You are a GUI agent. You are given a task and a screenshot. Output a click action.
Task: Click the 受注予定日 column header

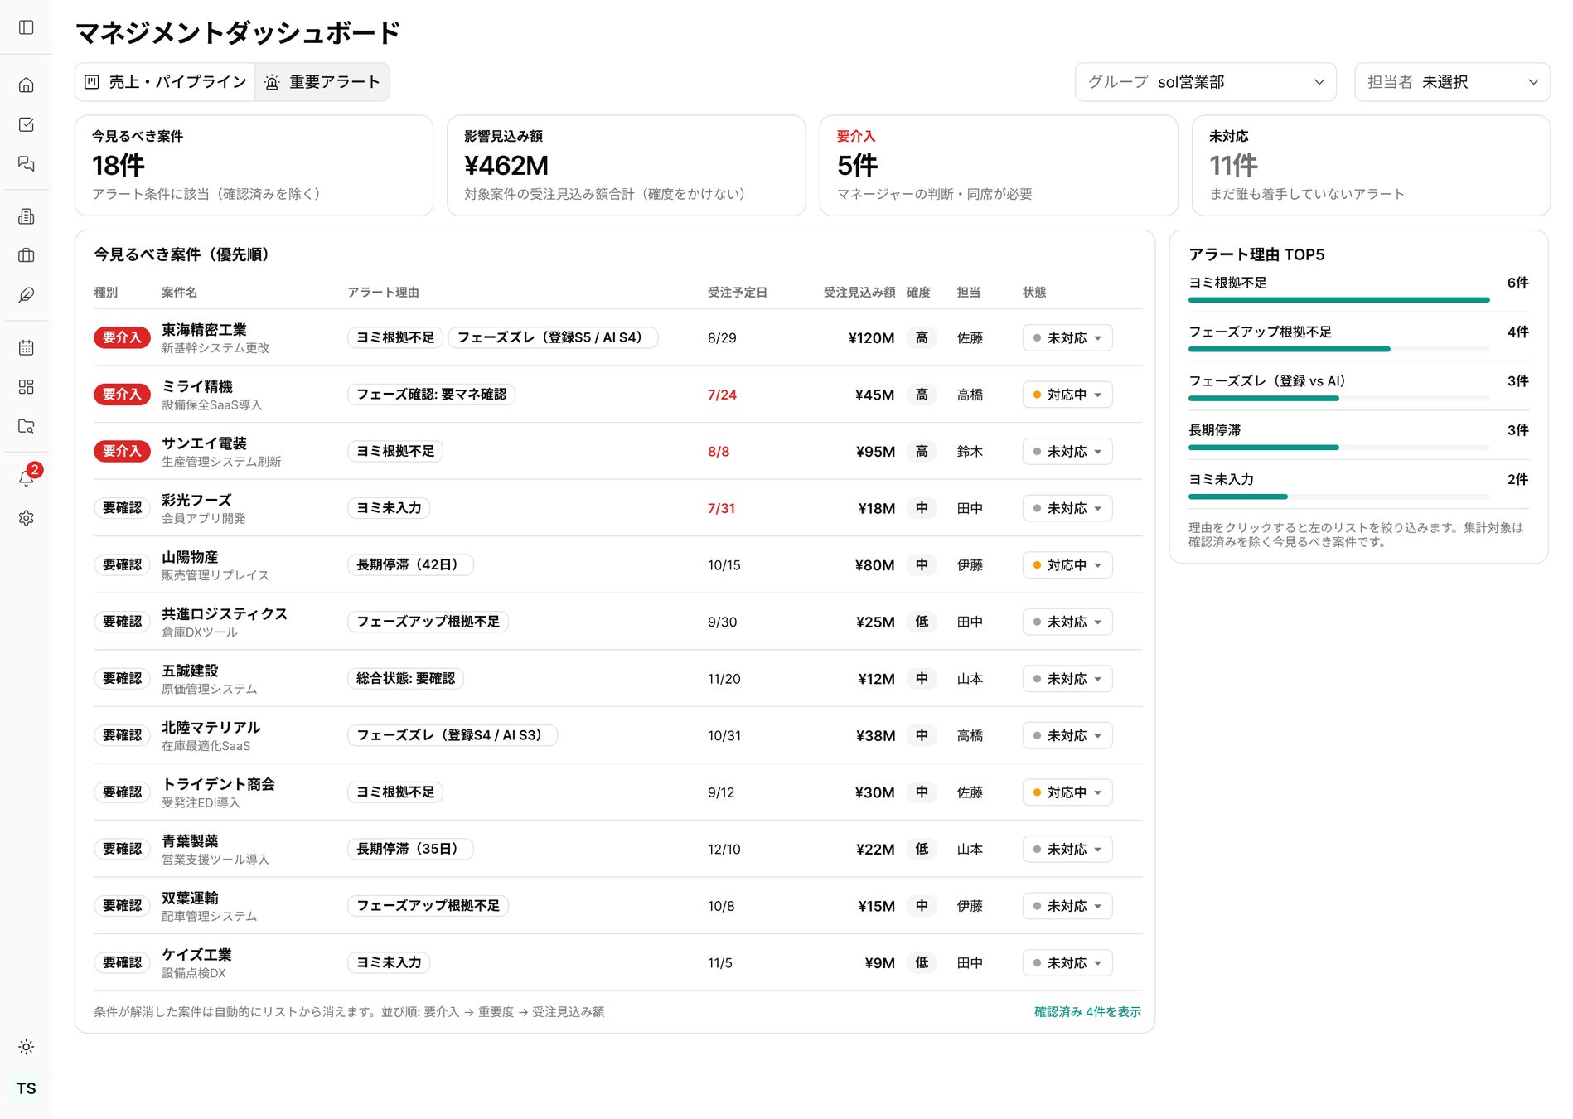coord(738,293)
